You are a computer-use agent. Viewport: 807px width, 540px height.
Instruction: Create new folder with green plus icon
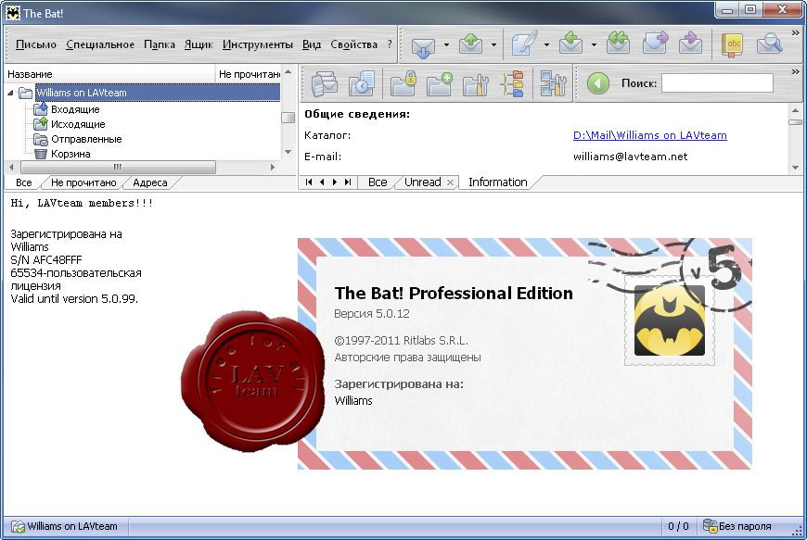click(439, 83)
